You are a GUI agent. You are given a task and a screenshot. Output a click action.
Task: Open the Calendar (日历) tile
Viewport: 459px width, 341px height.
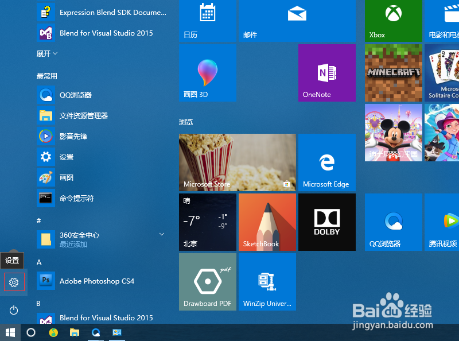click(208, 21)
